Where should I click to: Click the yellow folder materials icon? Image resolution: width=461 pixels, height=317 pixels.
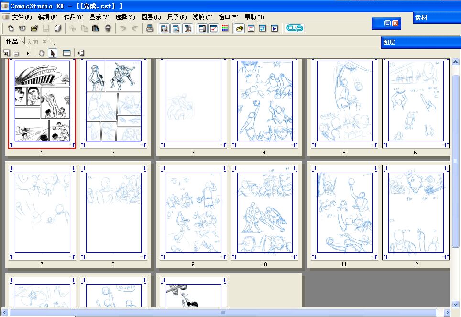(x=240, y=28)
